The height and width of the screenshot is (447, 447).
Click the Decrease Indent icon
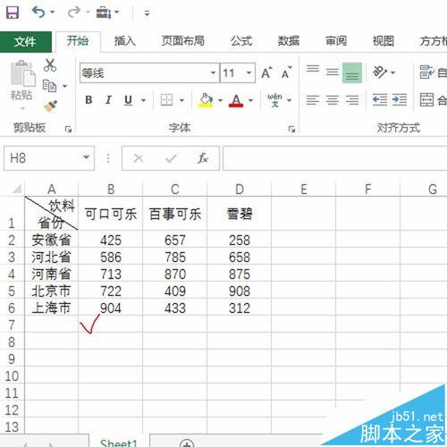(380, 99)
